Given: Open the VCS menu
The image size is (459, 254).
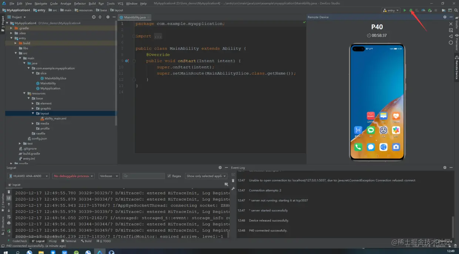Looking at the screenshot, I should coord(120,3).
